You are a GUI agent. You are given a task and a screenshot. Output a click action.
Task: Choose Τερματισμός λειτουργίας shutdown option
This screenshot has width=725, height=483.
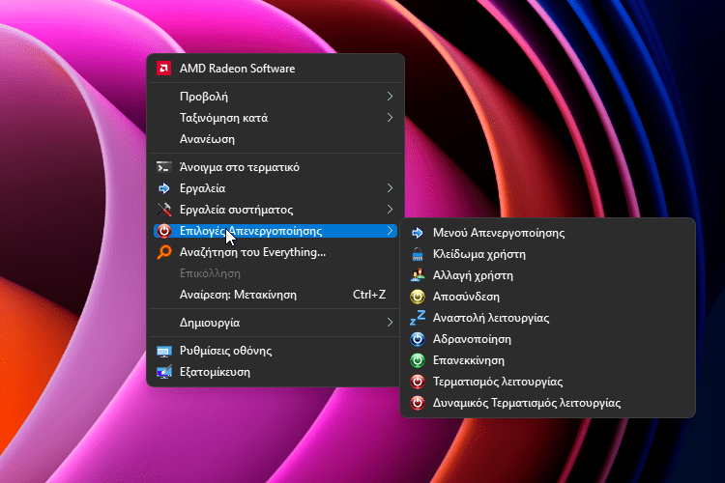(x=547, y=382)
